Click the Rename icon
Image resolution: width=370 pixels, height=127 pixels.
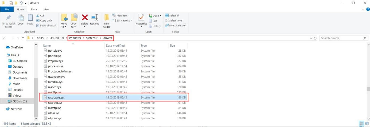pyautogui.click(x=95, y=18)
